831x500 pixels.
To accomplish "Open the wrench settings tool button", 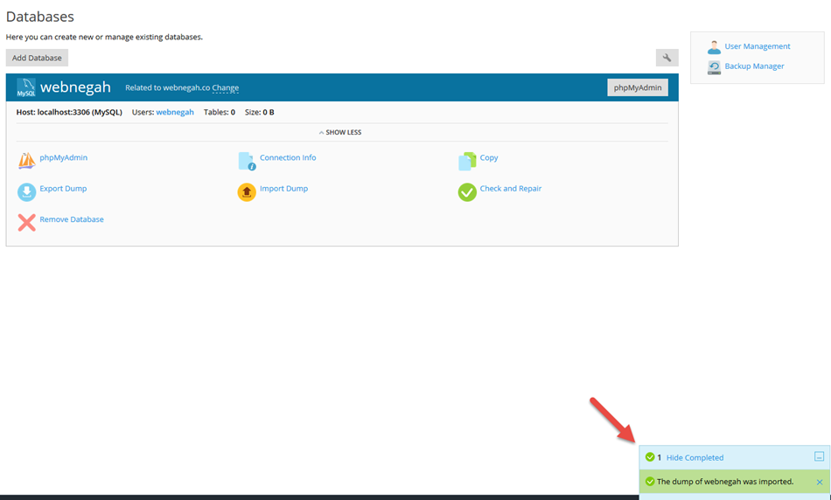I will (x=667, y=58).
